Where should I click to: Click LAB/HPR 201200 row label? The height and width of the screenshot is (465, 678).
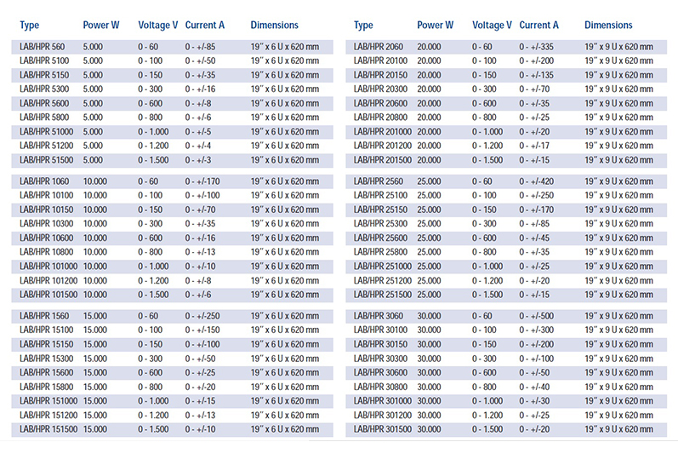click(383, 146)
